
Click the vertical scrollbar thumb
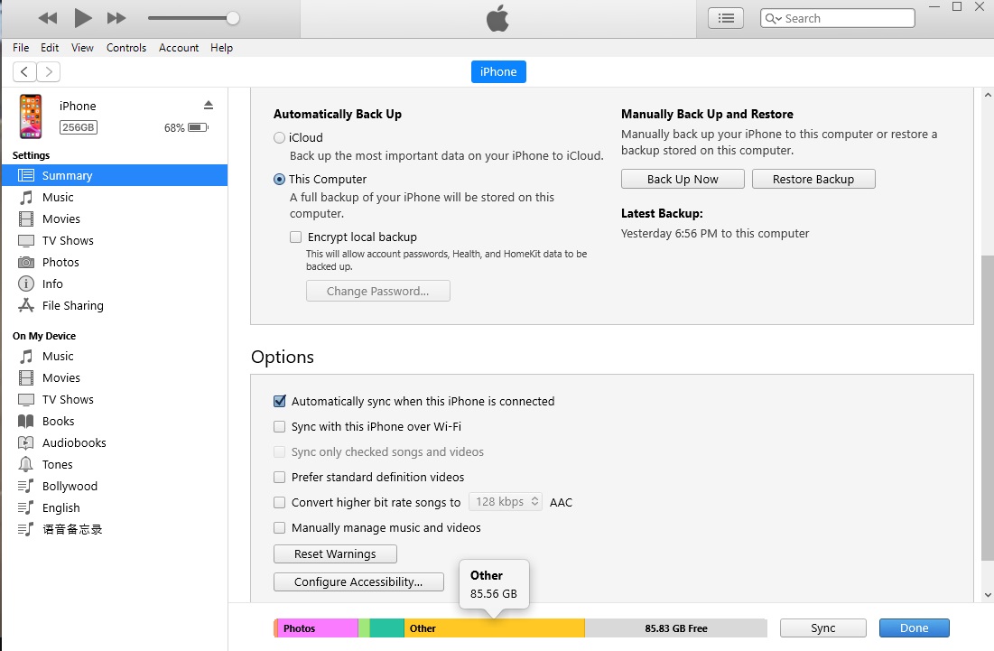pos(988,407)
